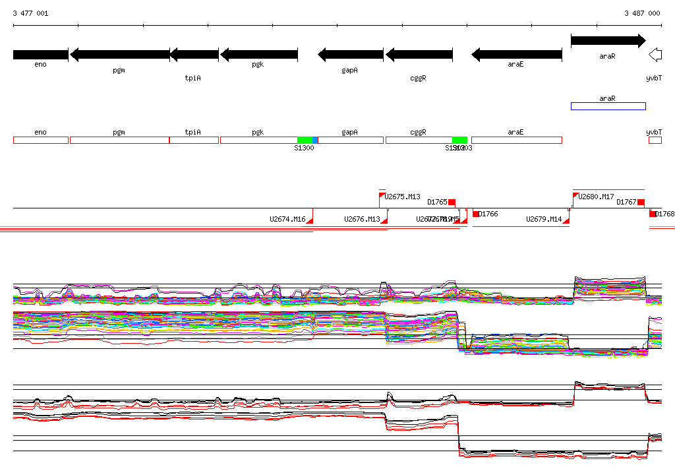Select the U2676.M13 label text

pyautogui.click(x=362, y=220)
